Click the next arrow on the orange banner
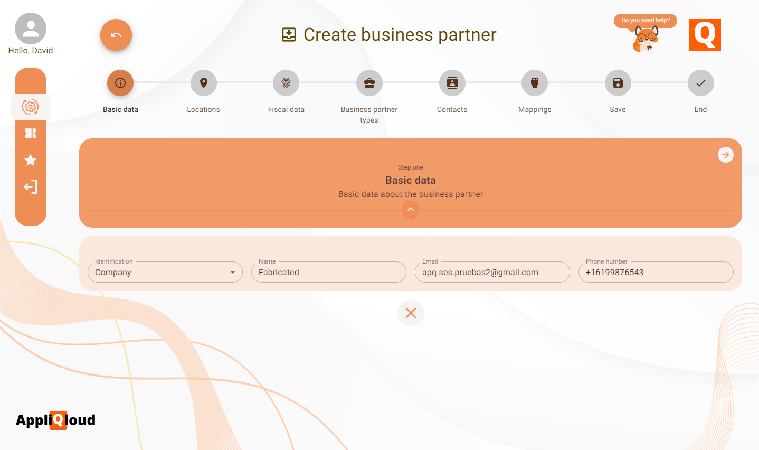Screen dimensions: 759x450 [726, 154]
